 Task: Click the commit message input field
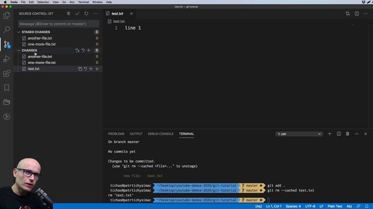pos(58,24)
